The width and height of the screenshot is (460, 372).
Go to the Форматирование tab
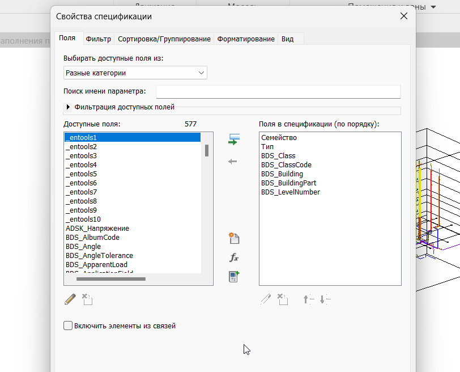point(245,39)
